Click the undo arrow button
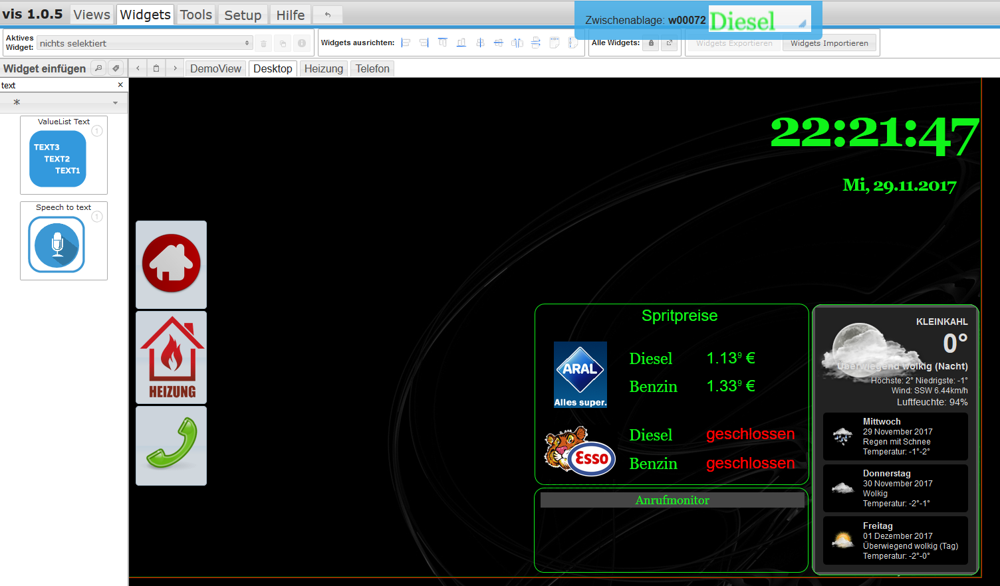 coord(328,15)
